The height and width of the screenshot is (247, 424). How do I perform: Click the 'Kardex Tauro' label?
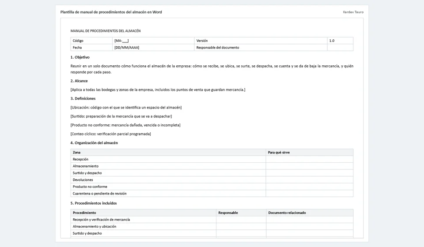pyautogui.click(x=353, y=12)
